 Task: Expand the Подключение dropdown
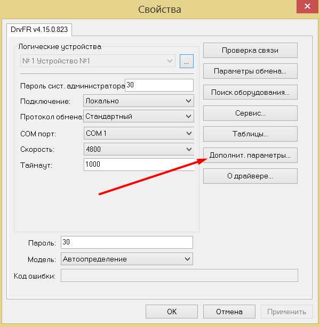pos(139,101)
